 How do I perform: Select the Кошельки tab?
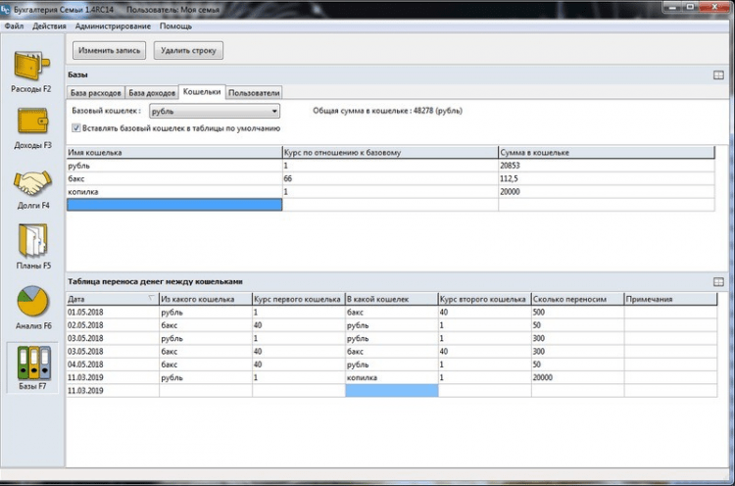(x=202, y=92)
